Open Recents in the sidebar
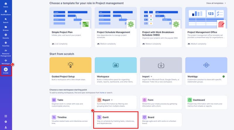The width and height of the screenshot is (234, 130). (6, 36)
